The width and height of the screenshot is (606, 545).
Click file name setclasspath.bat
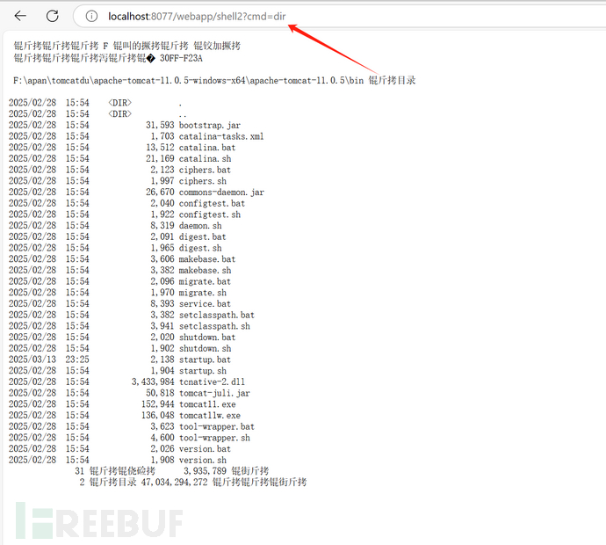coord(216,315)
